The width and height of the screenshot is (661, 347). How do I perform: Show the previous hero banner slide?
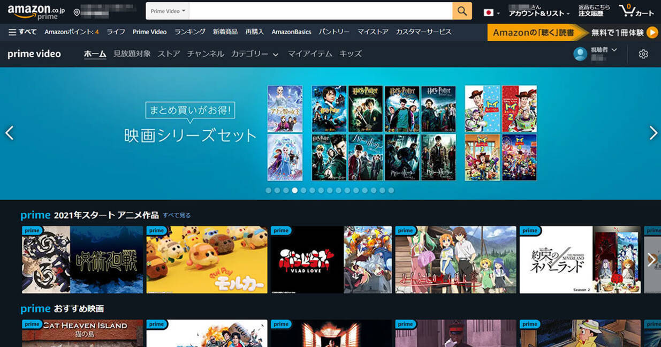pos(9,133)
